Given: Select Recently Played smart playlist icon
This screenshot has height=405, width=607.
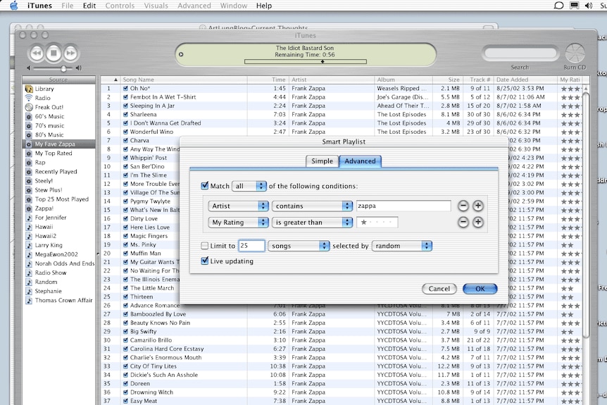Looking at the screenshot, I should point(29,172).
